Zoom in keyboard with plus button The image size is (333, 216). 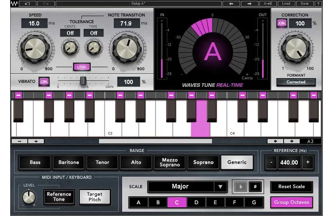pos(36,141)
